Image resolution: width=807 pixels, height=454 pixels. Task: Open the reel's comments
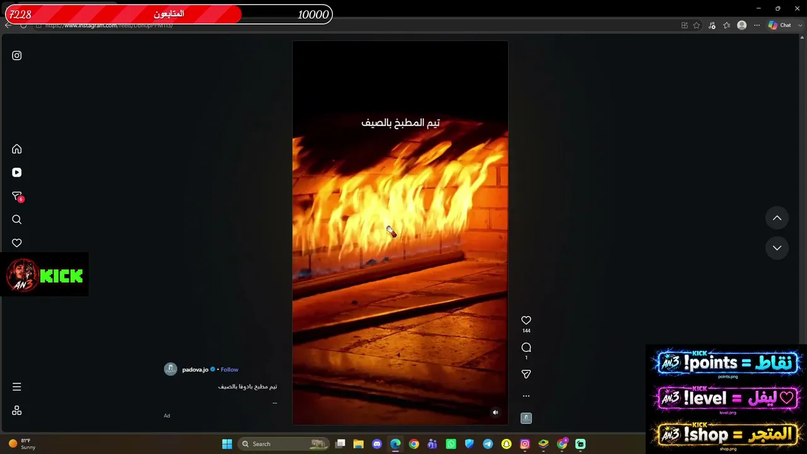526,347
